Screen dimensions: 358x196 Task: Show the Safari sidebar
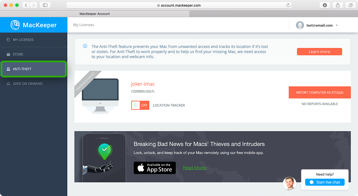click(x=45, y=5)
